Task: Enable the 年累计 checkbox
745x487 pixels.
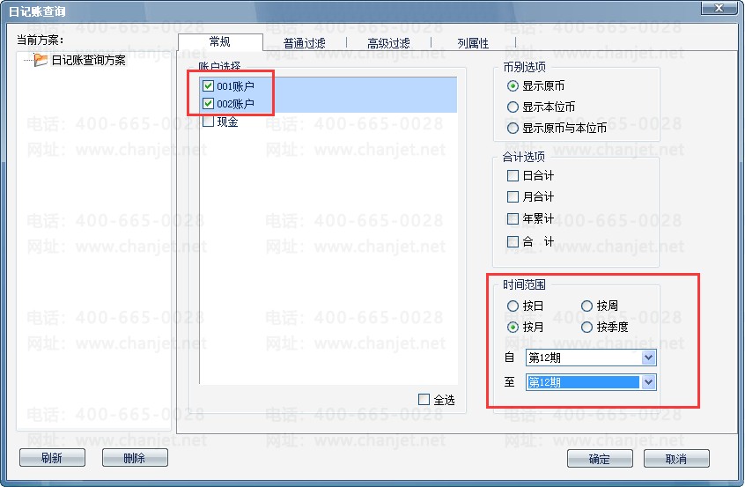Action: click(513, 218)
